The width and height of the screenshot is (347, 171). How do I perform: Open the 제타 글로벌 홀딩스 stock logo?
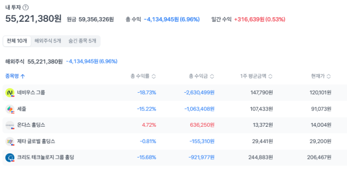pos(10,141)
